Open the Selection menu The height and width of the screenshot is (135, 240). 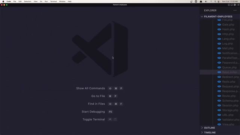(27, 1)
